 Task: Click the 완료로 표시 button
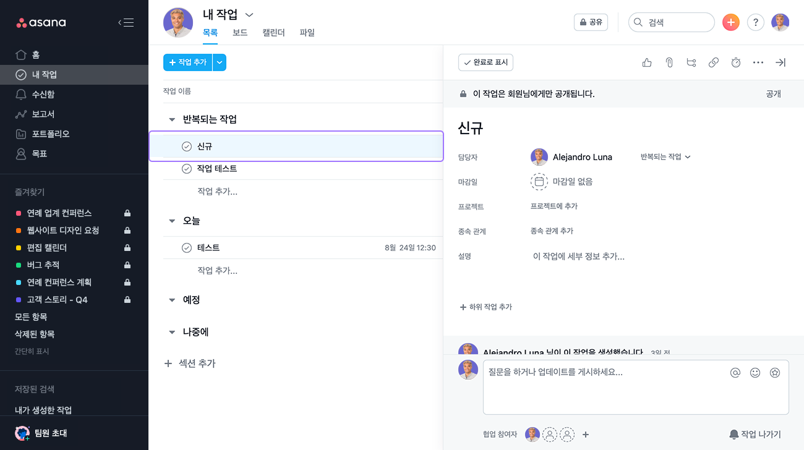tap(485, 62)
